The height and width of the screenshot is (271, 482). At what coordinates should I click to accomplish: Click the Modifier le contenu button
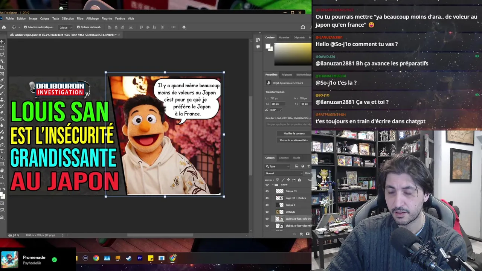(x=294, y=133)
